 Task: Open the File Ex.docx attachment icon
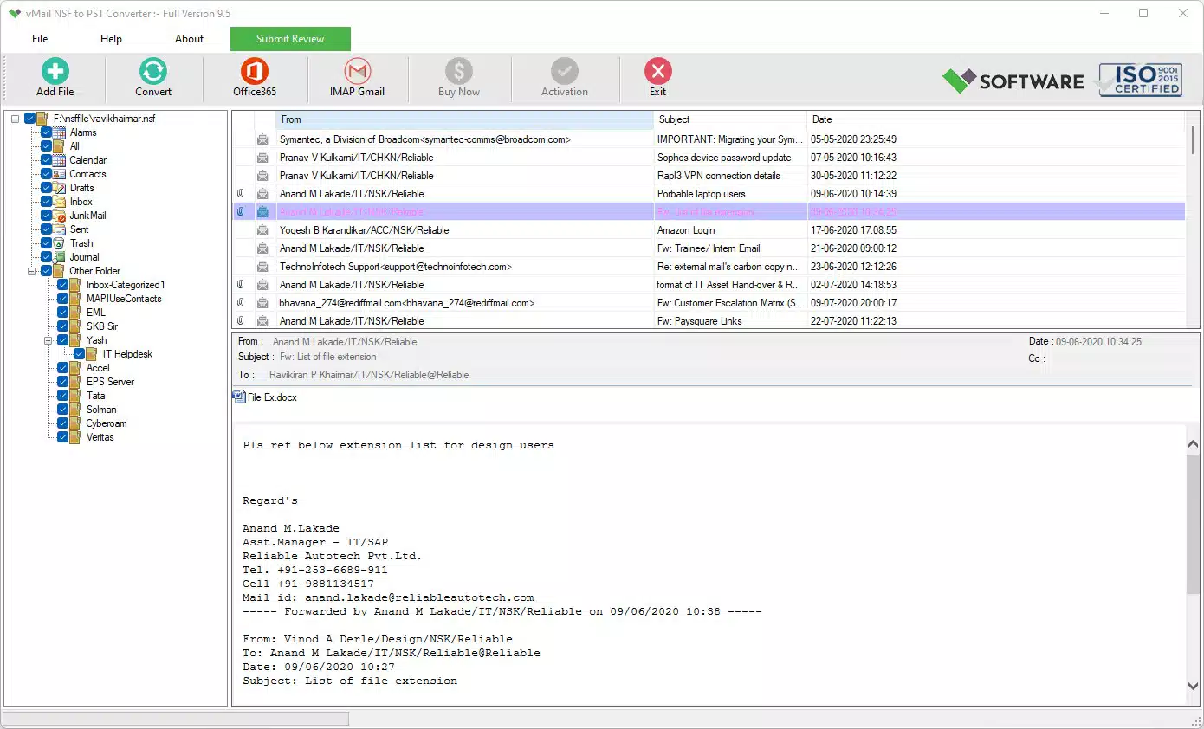click(x=239, y=397)
